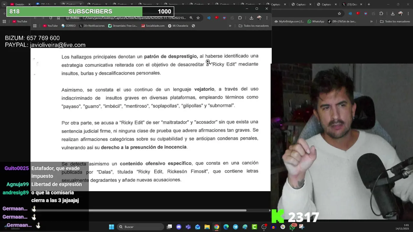Open WhatsApp with the 99+ badge in the taskbar
413x232 pixels.
(x=292, y=227)
